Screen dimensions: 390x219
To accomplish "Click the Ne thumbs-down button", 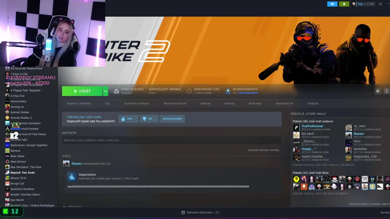I will coord(149,119).
